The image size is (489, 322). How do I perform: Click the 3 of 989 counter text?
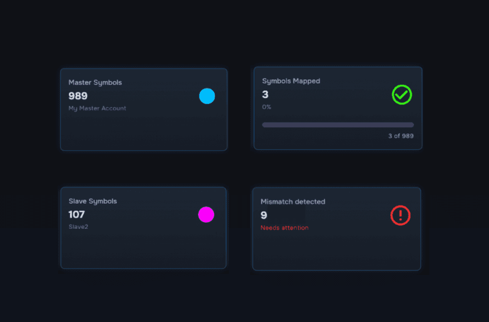(x=402, y=136)
